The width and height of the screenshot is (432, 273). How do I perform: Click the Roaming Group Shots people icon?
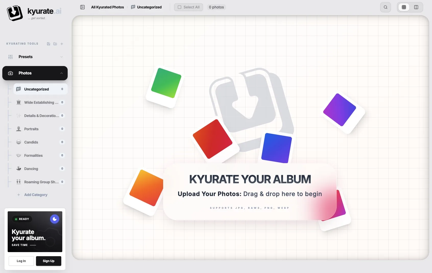tap(19, 182)
